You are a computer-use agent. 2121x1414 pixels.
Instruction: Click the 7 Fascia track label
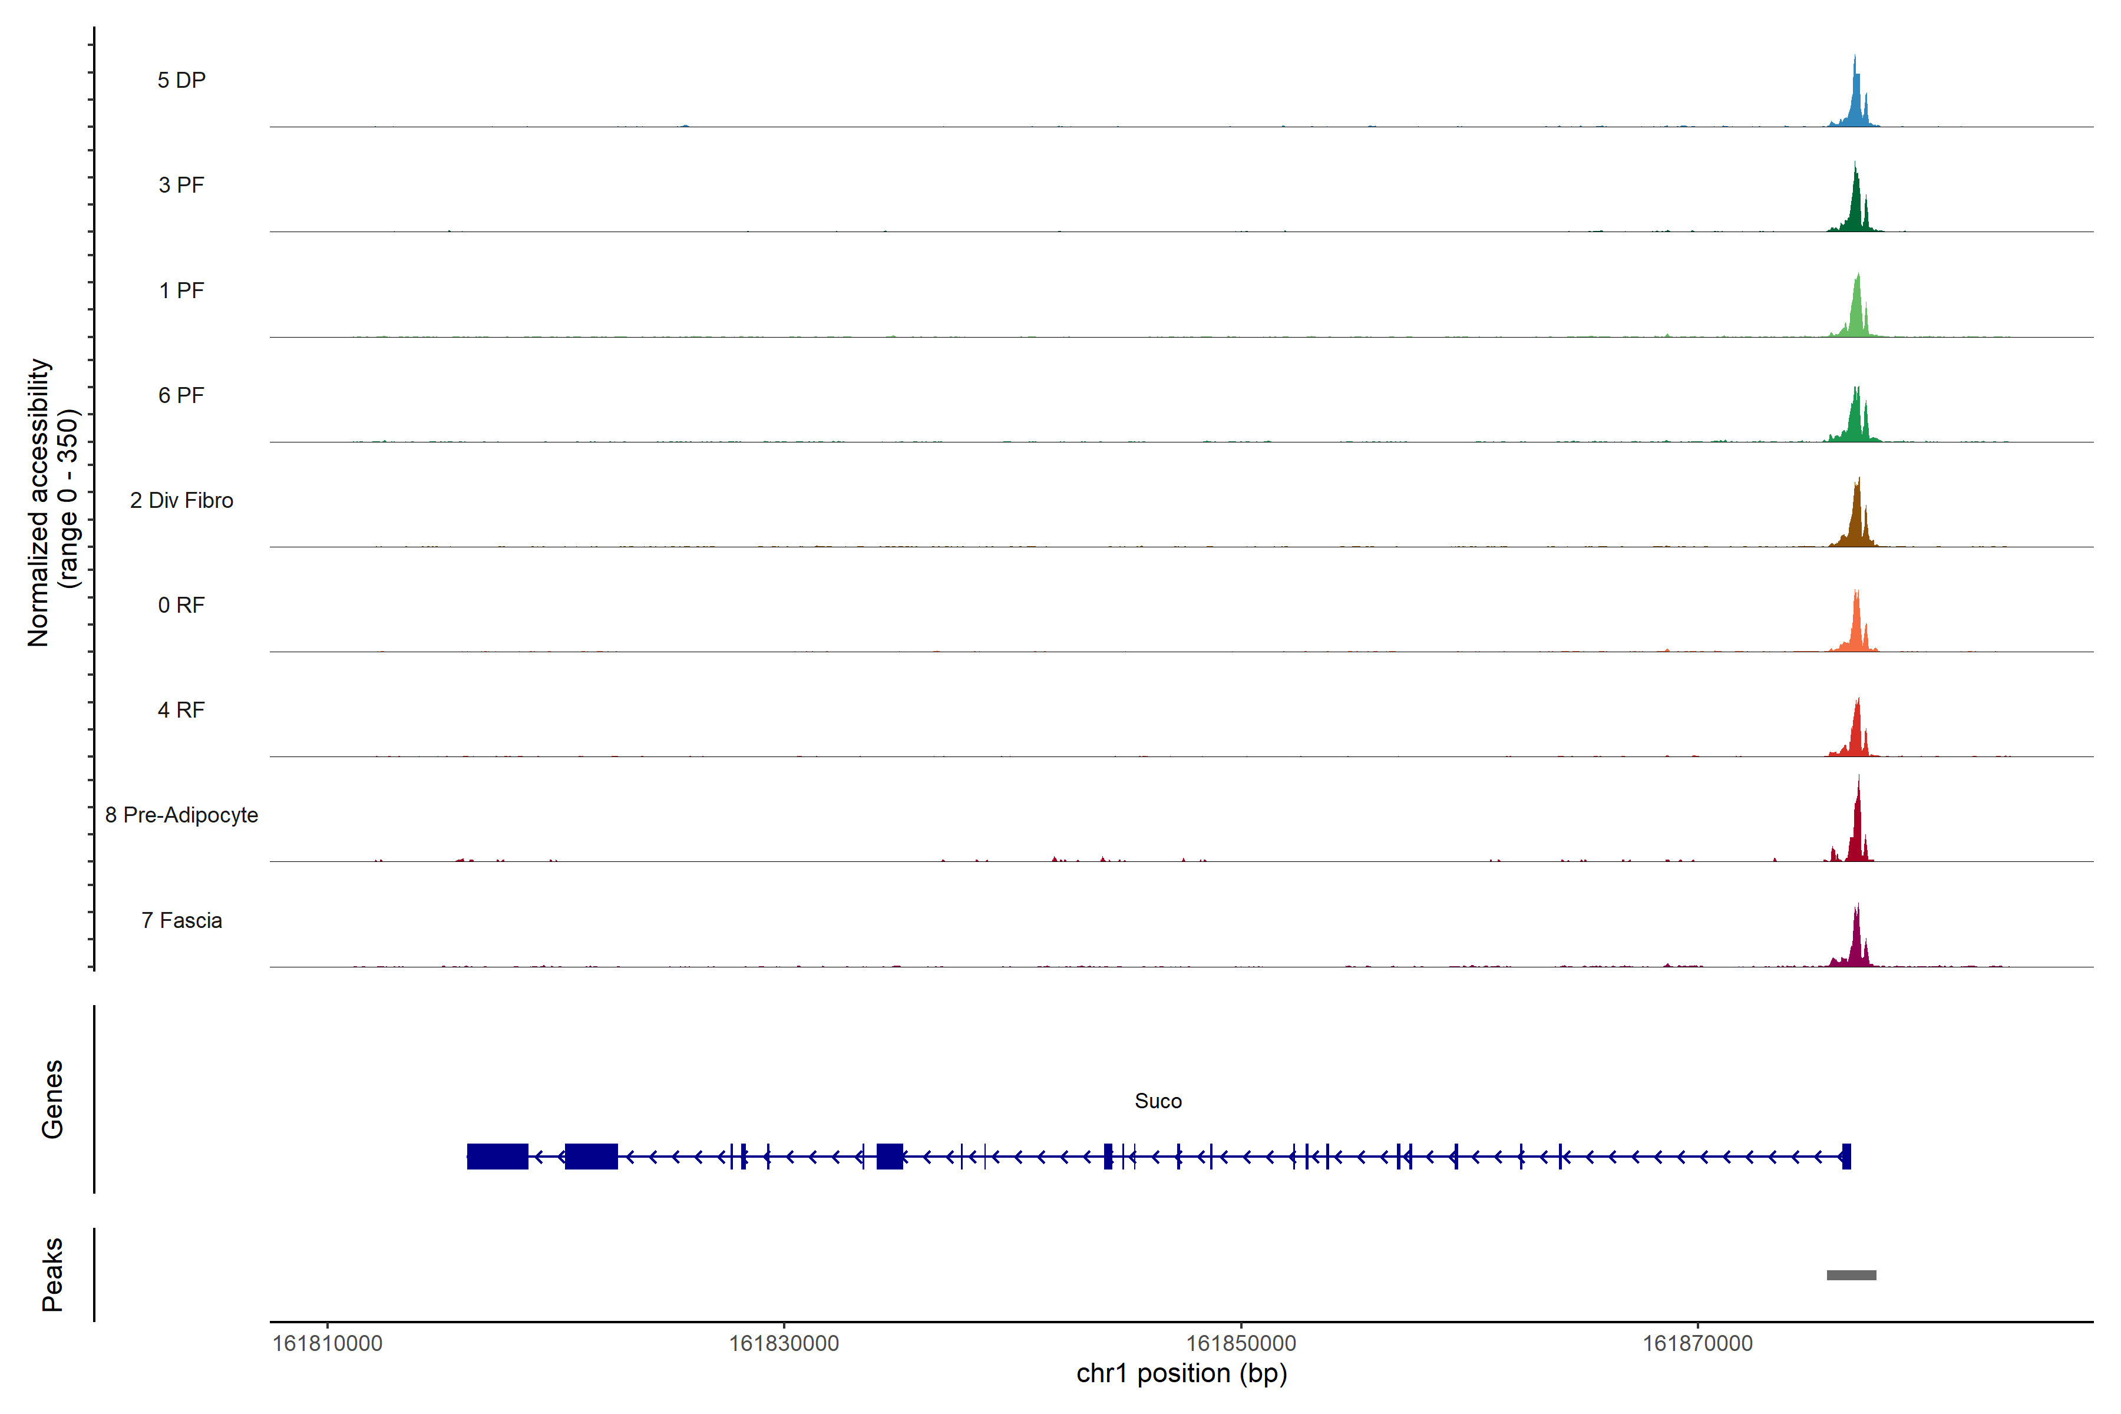click(181, 921)
